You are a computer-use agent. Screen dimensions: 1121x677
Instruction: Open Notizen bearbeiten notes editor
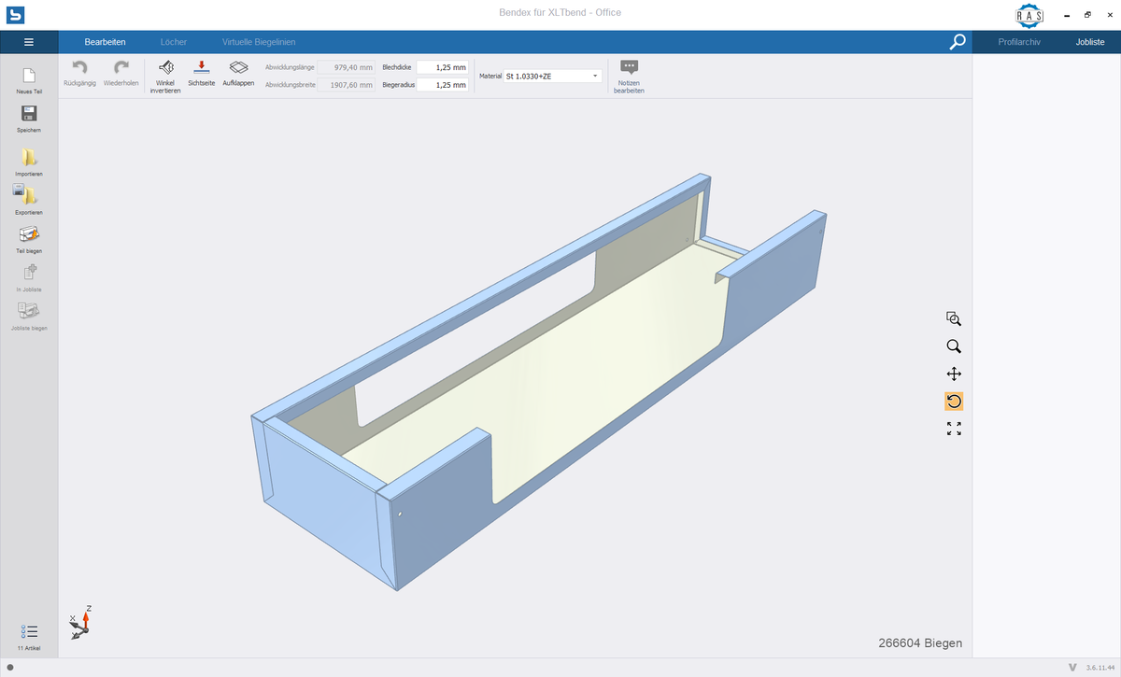629,68
